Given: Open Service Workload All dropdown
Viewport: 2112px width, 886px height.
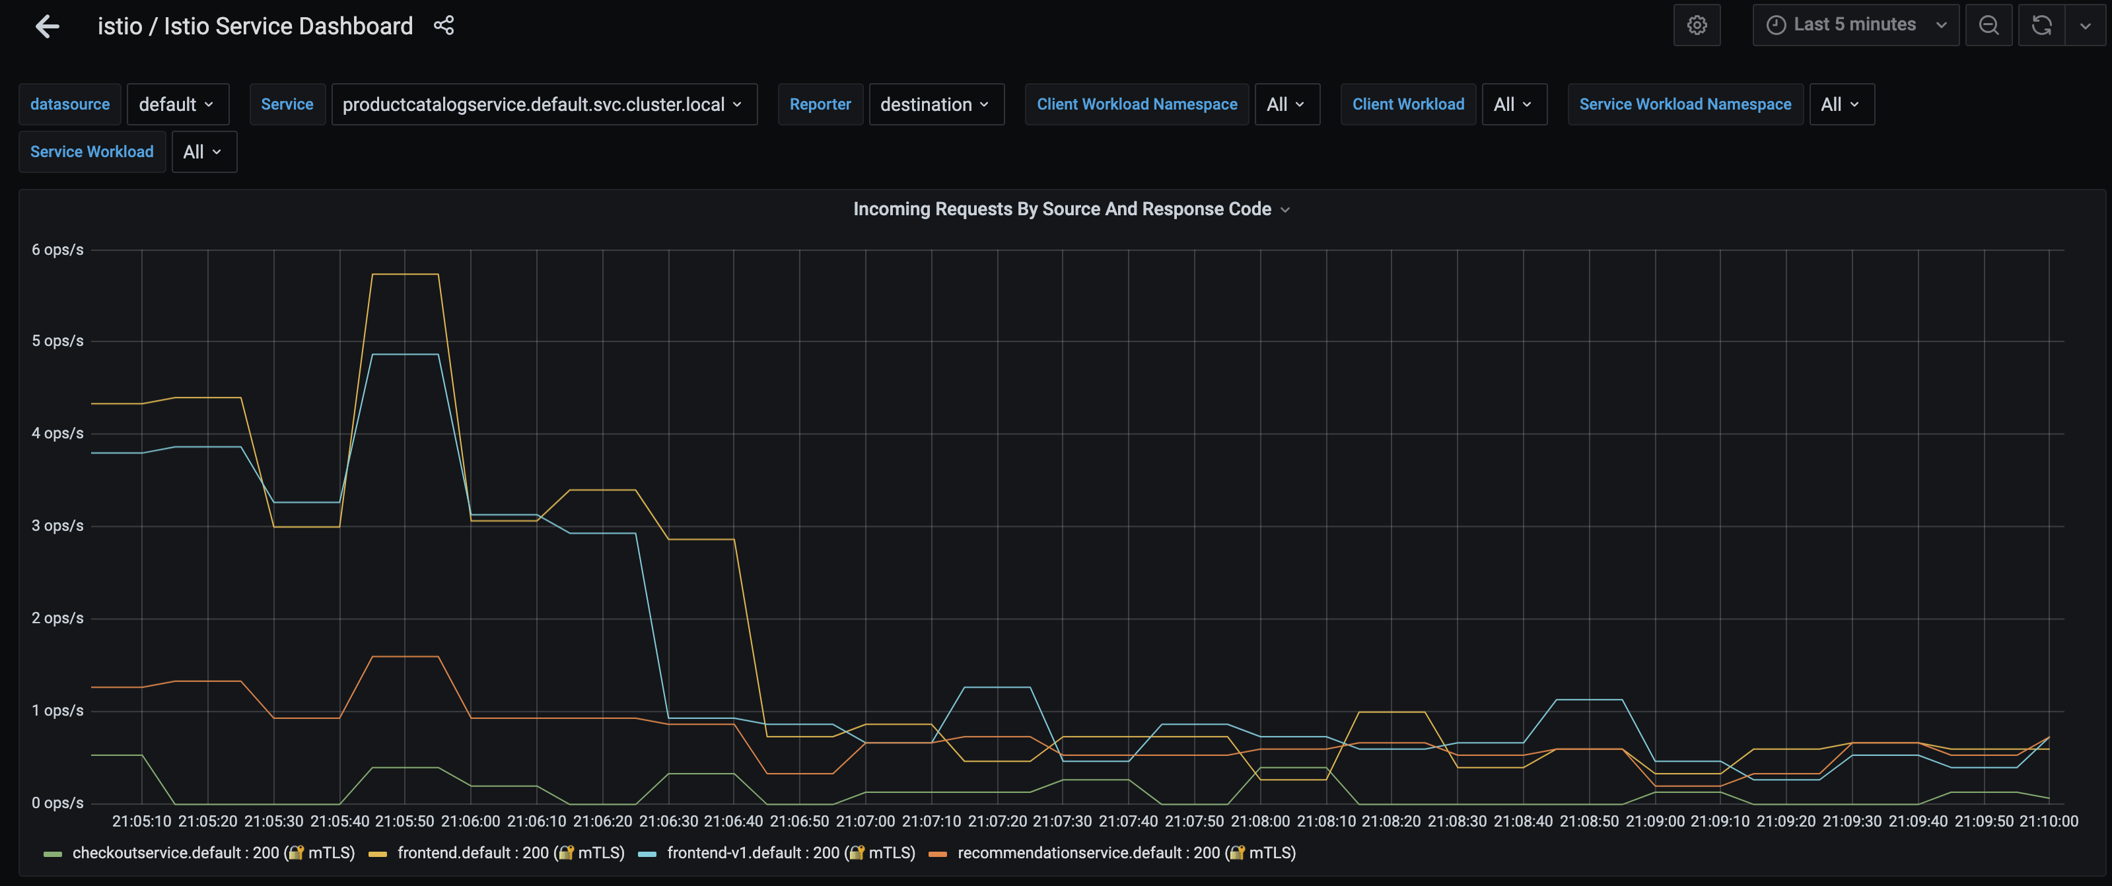Looking at the screenshot, I should 203,152.
